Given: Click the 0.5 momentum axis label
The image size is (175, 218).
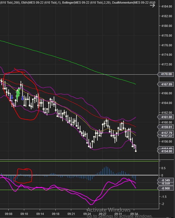Looking at the screenshot, I should (x=163, y=168).
